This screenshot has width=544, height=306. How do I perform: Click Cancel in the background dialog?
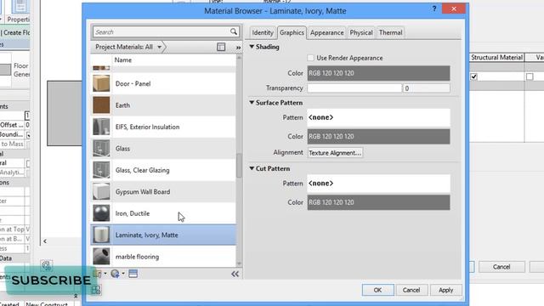501,267
